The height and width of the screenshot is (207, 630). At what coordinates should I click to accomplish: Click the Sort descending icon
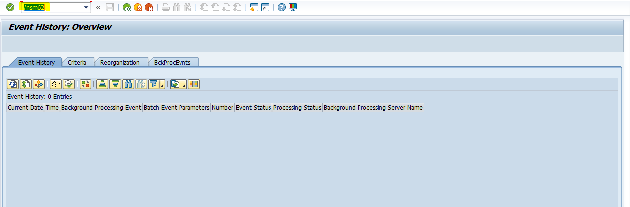[x=115, y=84]
